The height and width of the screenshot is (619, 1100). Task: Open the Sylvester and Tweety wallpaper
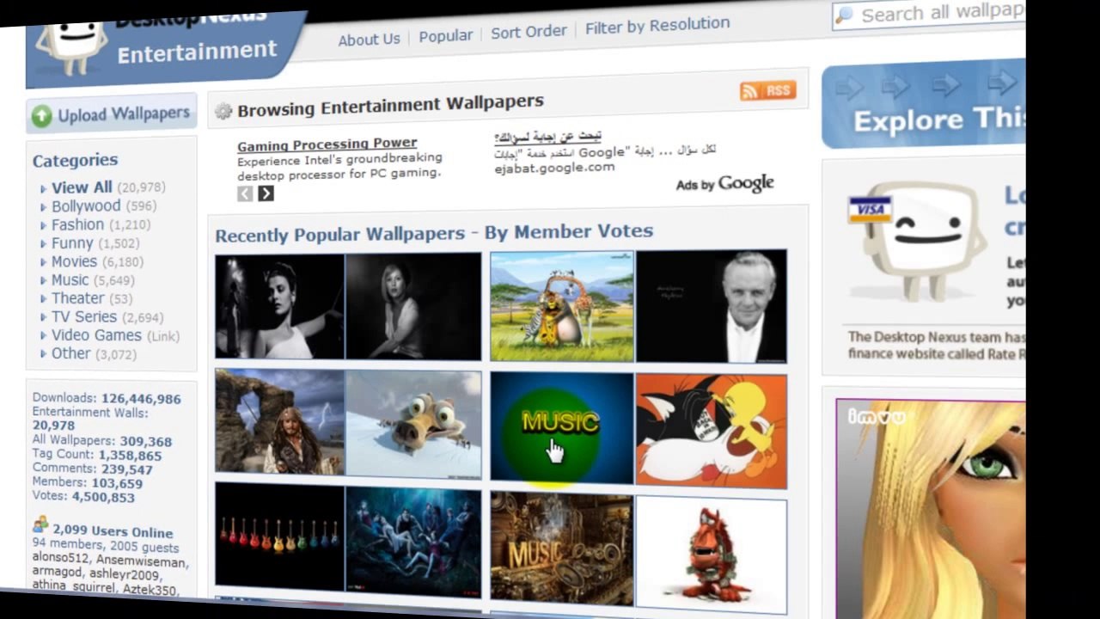(x=712, y=431)
